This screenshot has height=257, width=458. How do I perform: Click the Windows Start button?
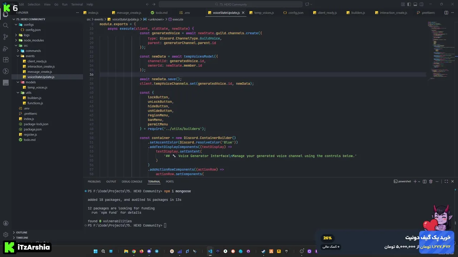point(96,251)
